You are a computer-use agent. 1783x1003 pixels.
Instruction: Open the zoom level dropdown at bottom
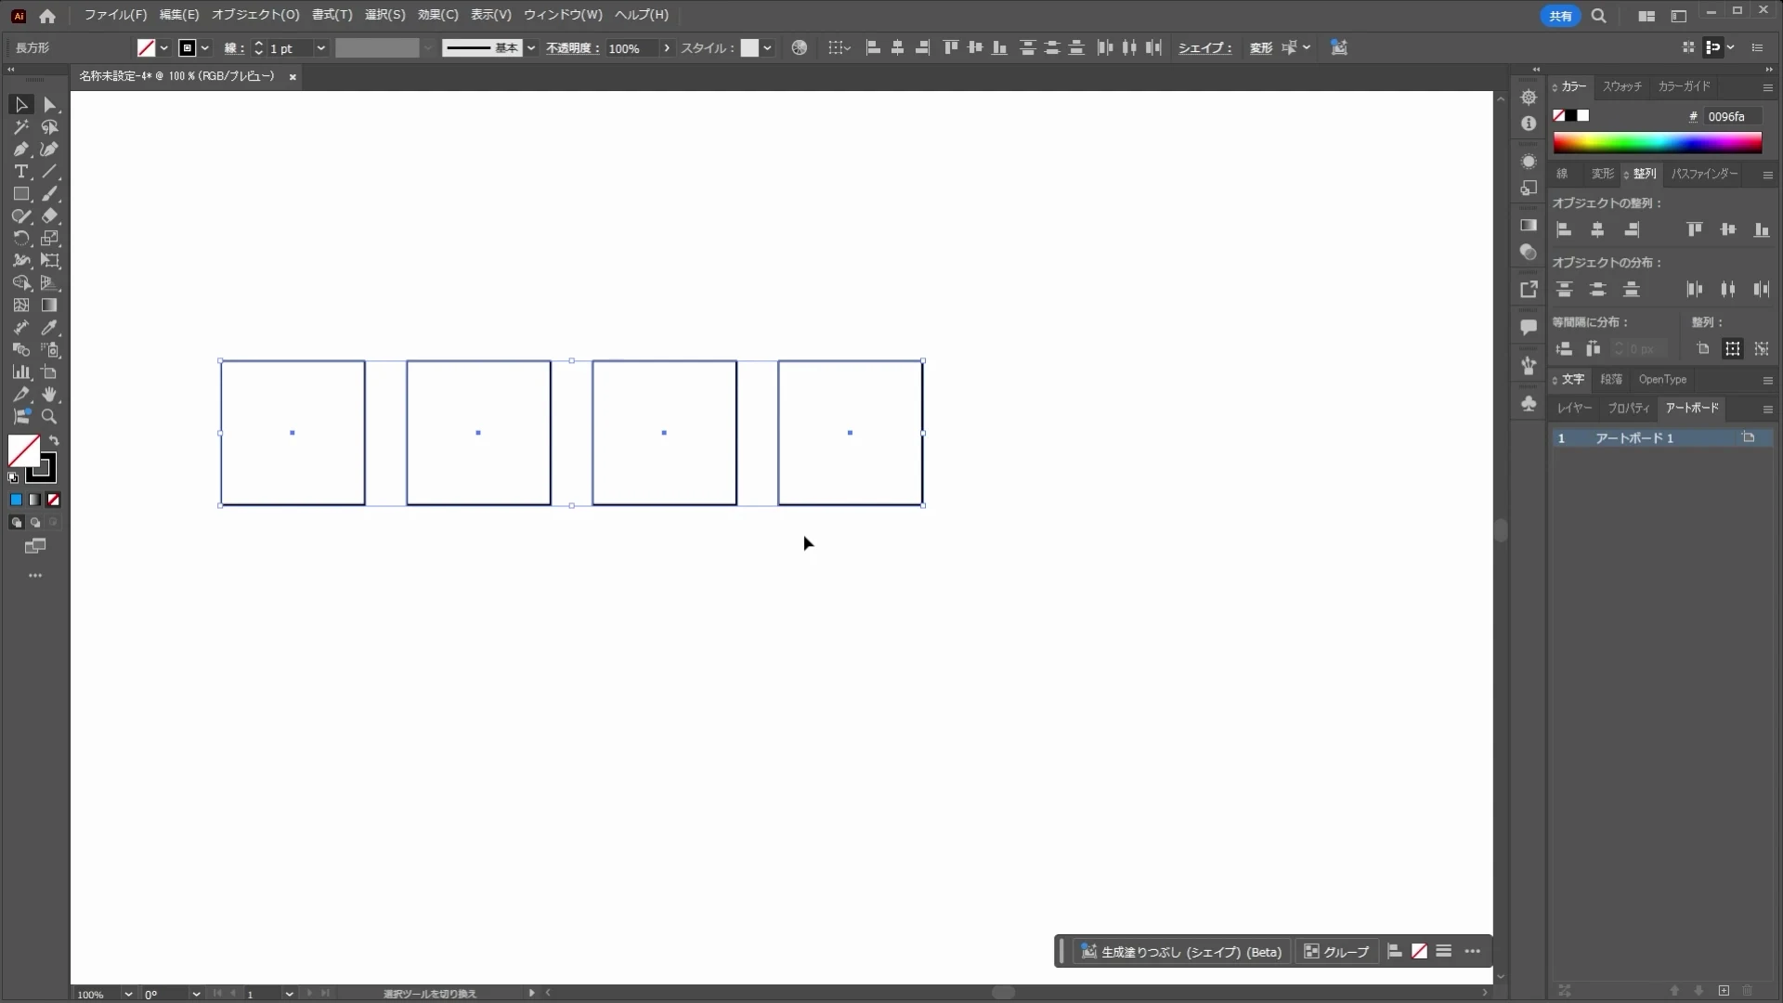click(x=127, y=994)
